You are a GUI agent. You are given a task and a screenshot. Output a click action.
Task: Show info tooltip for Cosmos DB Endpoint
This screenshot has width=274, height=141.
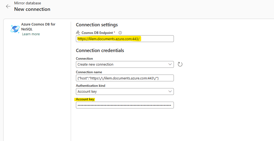click(x=120, y=33)
